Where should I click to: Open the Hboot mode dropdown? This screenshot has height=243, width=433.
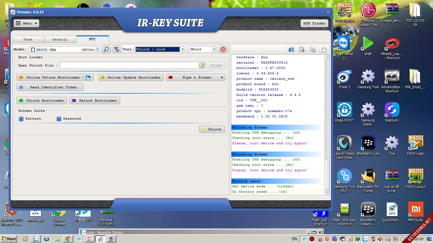203,49
